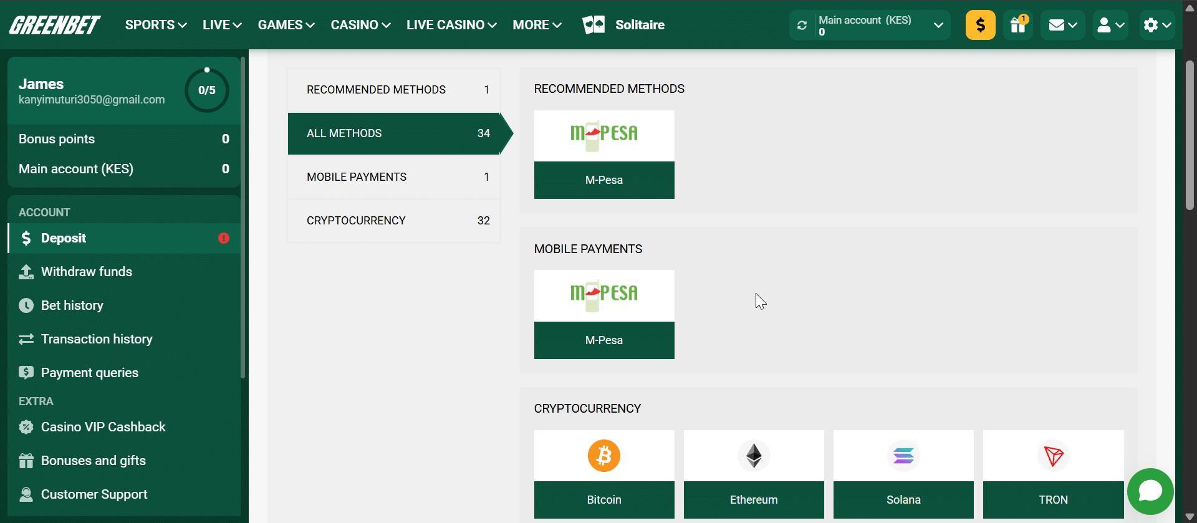Open Bet history page

[x=124, y=305]
